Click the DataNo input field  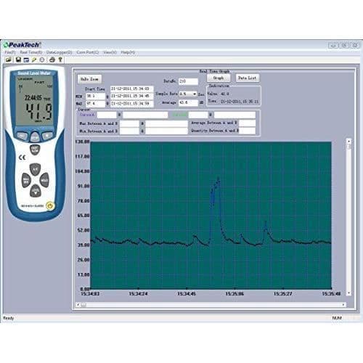pyautogui.click(x=188, y=81)
